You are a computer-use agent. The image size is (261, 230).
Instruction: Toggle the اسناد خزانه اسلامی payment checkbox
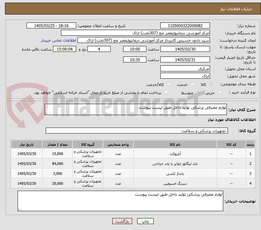click(166, 92)
